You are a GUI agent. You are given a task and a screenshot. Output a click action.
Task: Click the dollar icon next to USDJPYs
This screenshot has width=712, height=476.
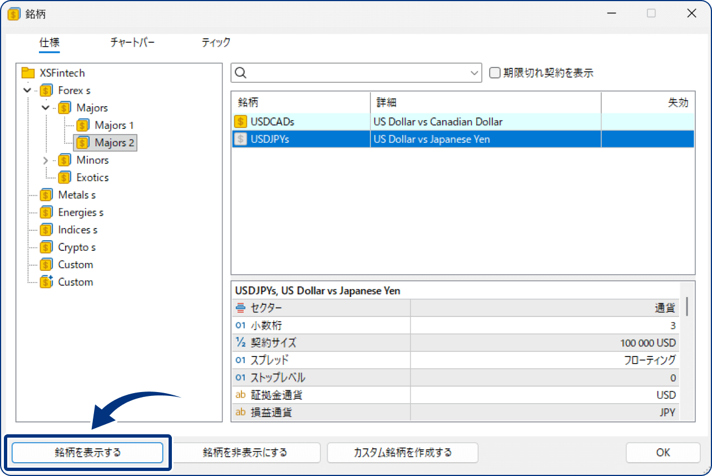click(x=240, y=139)
